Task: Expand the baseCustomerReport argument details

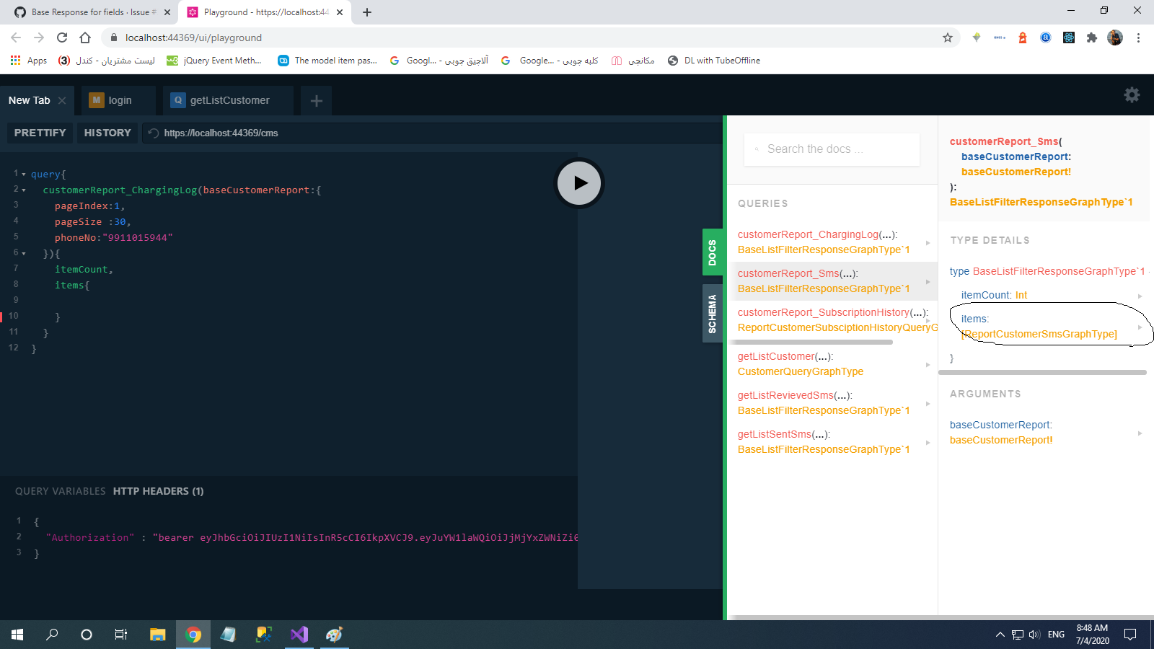Action: [x=1140, y=433]
